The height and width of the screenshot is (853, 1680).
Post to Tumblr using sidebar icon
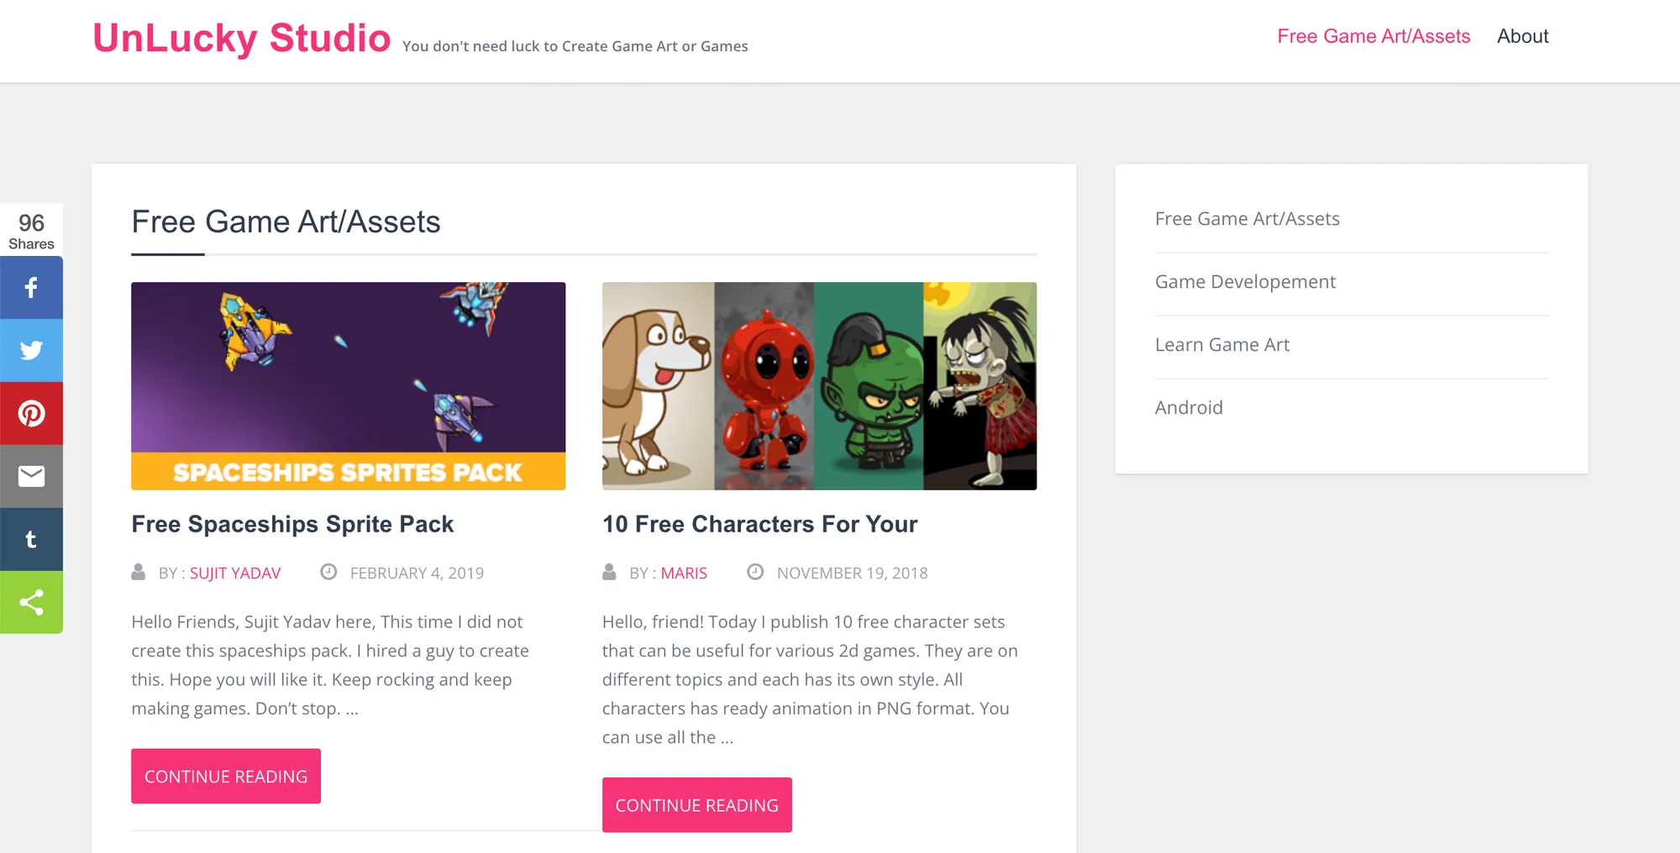tap(31, 539)
